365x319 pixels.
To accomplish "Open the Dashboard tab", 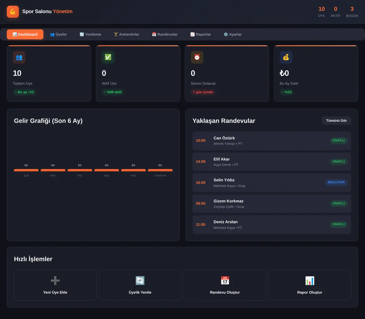I will click(25, 34).
